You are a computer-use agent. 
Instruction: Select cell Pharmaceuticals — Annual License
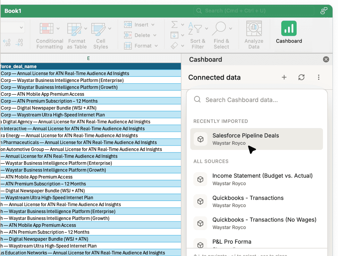(x=90, y=142)
